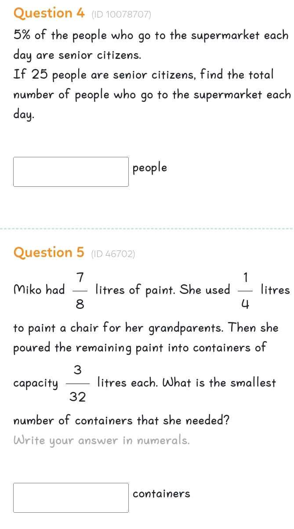This screenshot has height=529, width=294.
Task: Click the 'people' unit label
Action: pyautogui.click(x=150, y=168)
